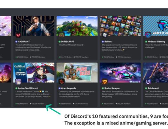Click the partner badge beside Apex Legends
Image resolution: width=168 pixels, height=129 pixels.
click(x=59, y=88)
